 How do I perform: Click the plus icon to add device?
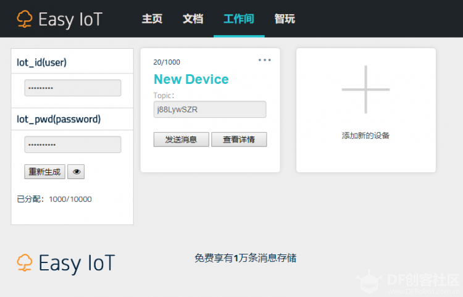(365, 90)
